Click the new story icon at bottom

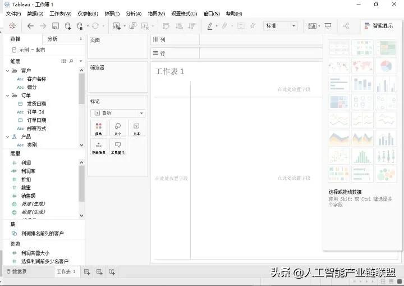coord(112,272)
